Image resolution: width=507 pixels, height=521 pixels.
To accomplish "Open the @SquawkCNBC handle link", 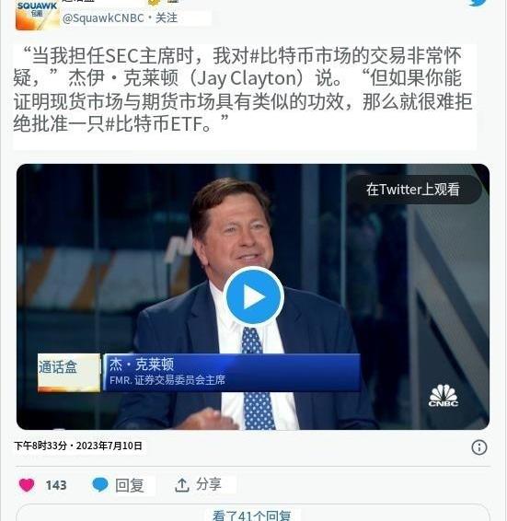I will coord(103,17).
